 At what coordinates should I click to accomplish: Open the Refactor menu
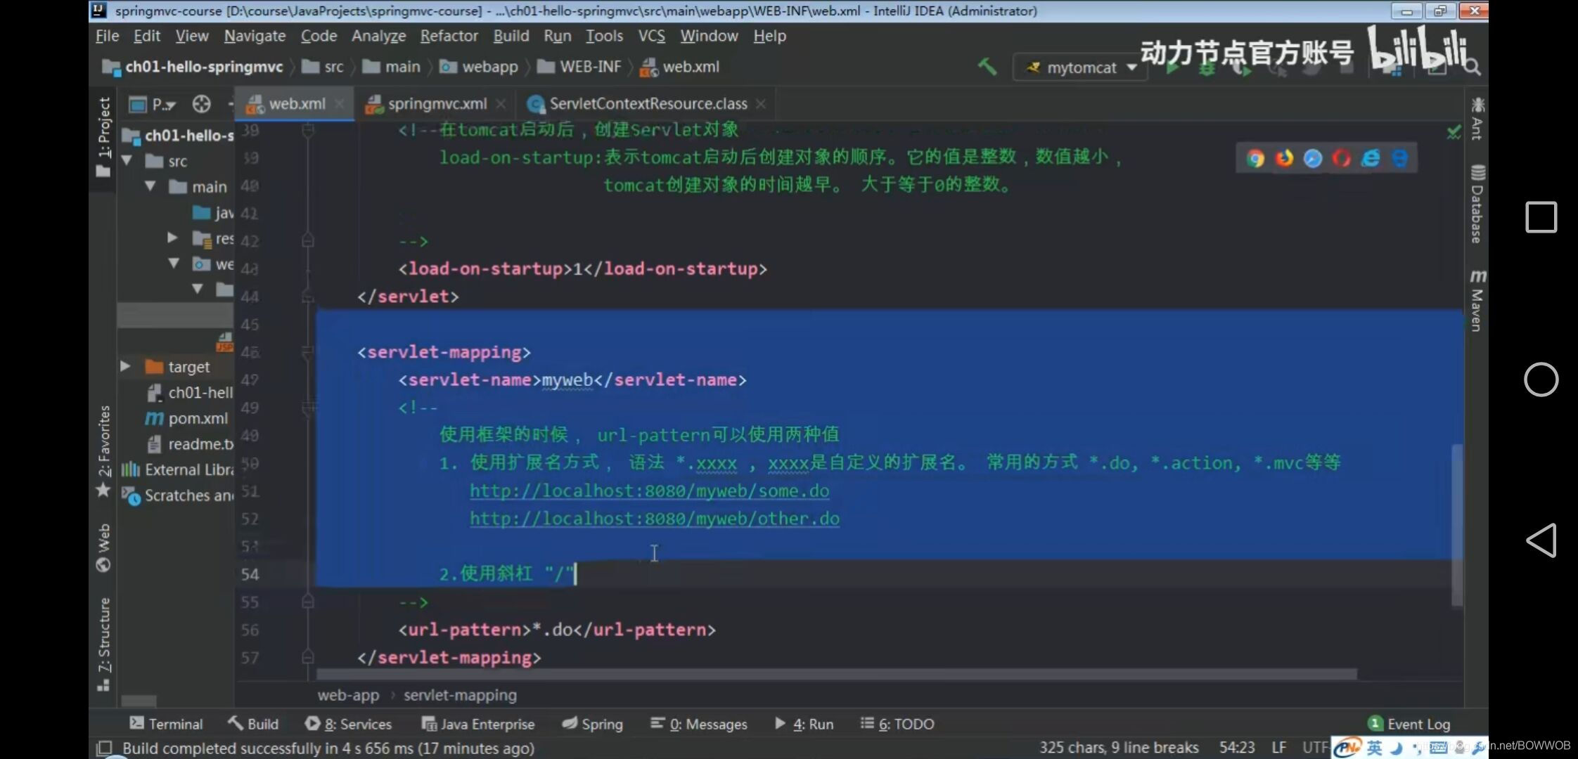(x=449, y=35)
